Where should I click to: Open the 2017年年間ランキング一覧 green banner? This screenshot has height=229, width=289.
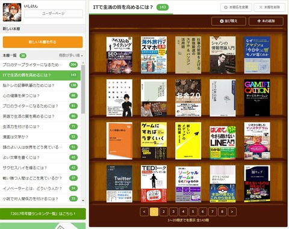pos(43,214)
